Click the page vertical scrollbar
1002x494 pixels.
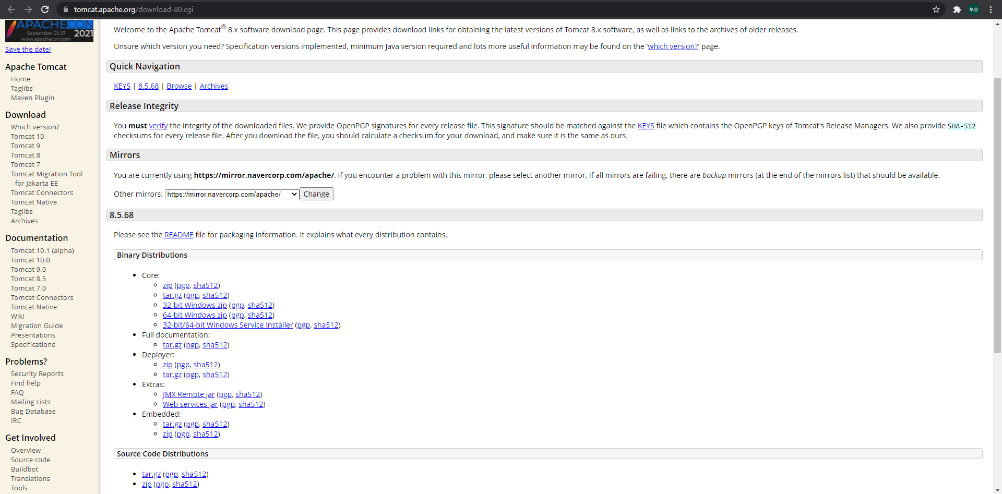click(997, 216)
